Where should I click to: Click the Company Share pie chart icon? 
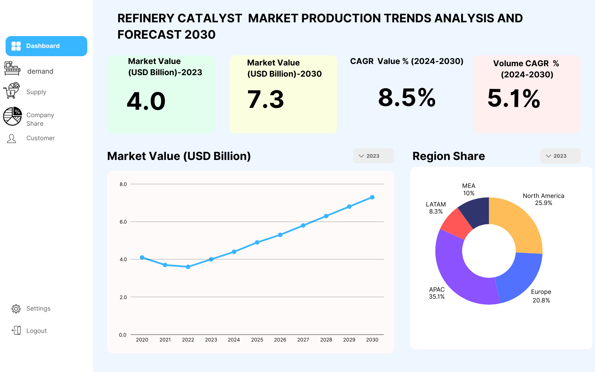(13, 116)
